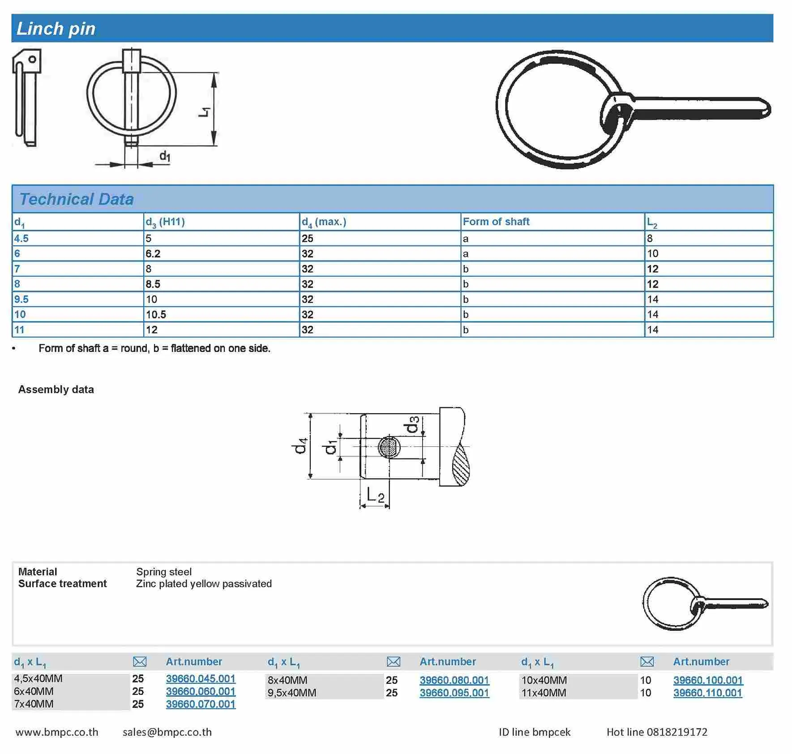Open article number 39660.080.001

coord(454,680)
